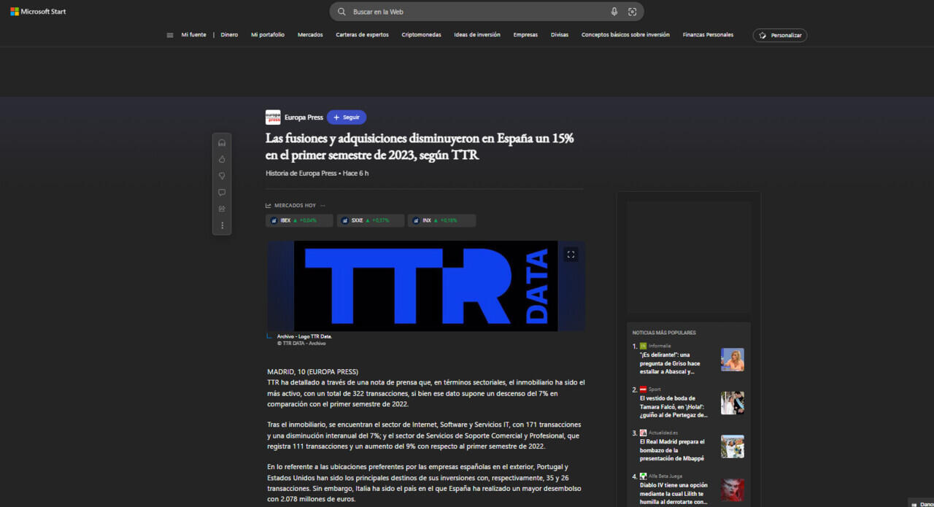Open the hamburger navigation menu
This screenshot has height=507, width=934.
coord(170,35)
